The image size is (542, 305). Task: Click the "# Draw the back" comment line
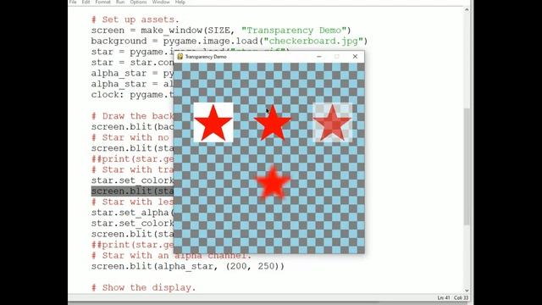132,116
